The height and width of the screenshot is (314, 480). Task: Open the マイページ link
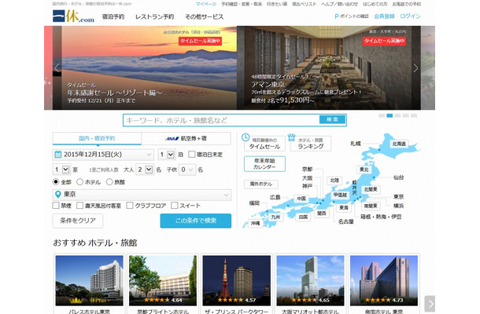click(206, 4)
